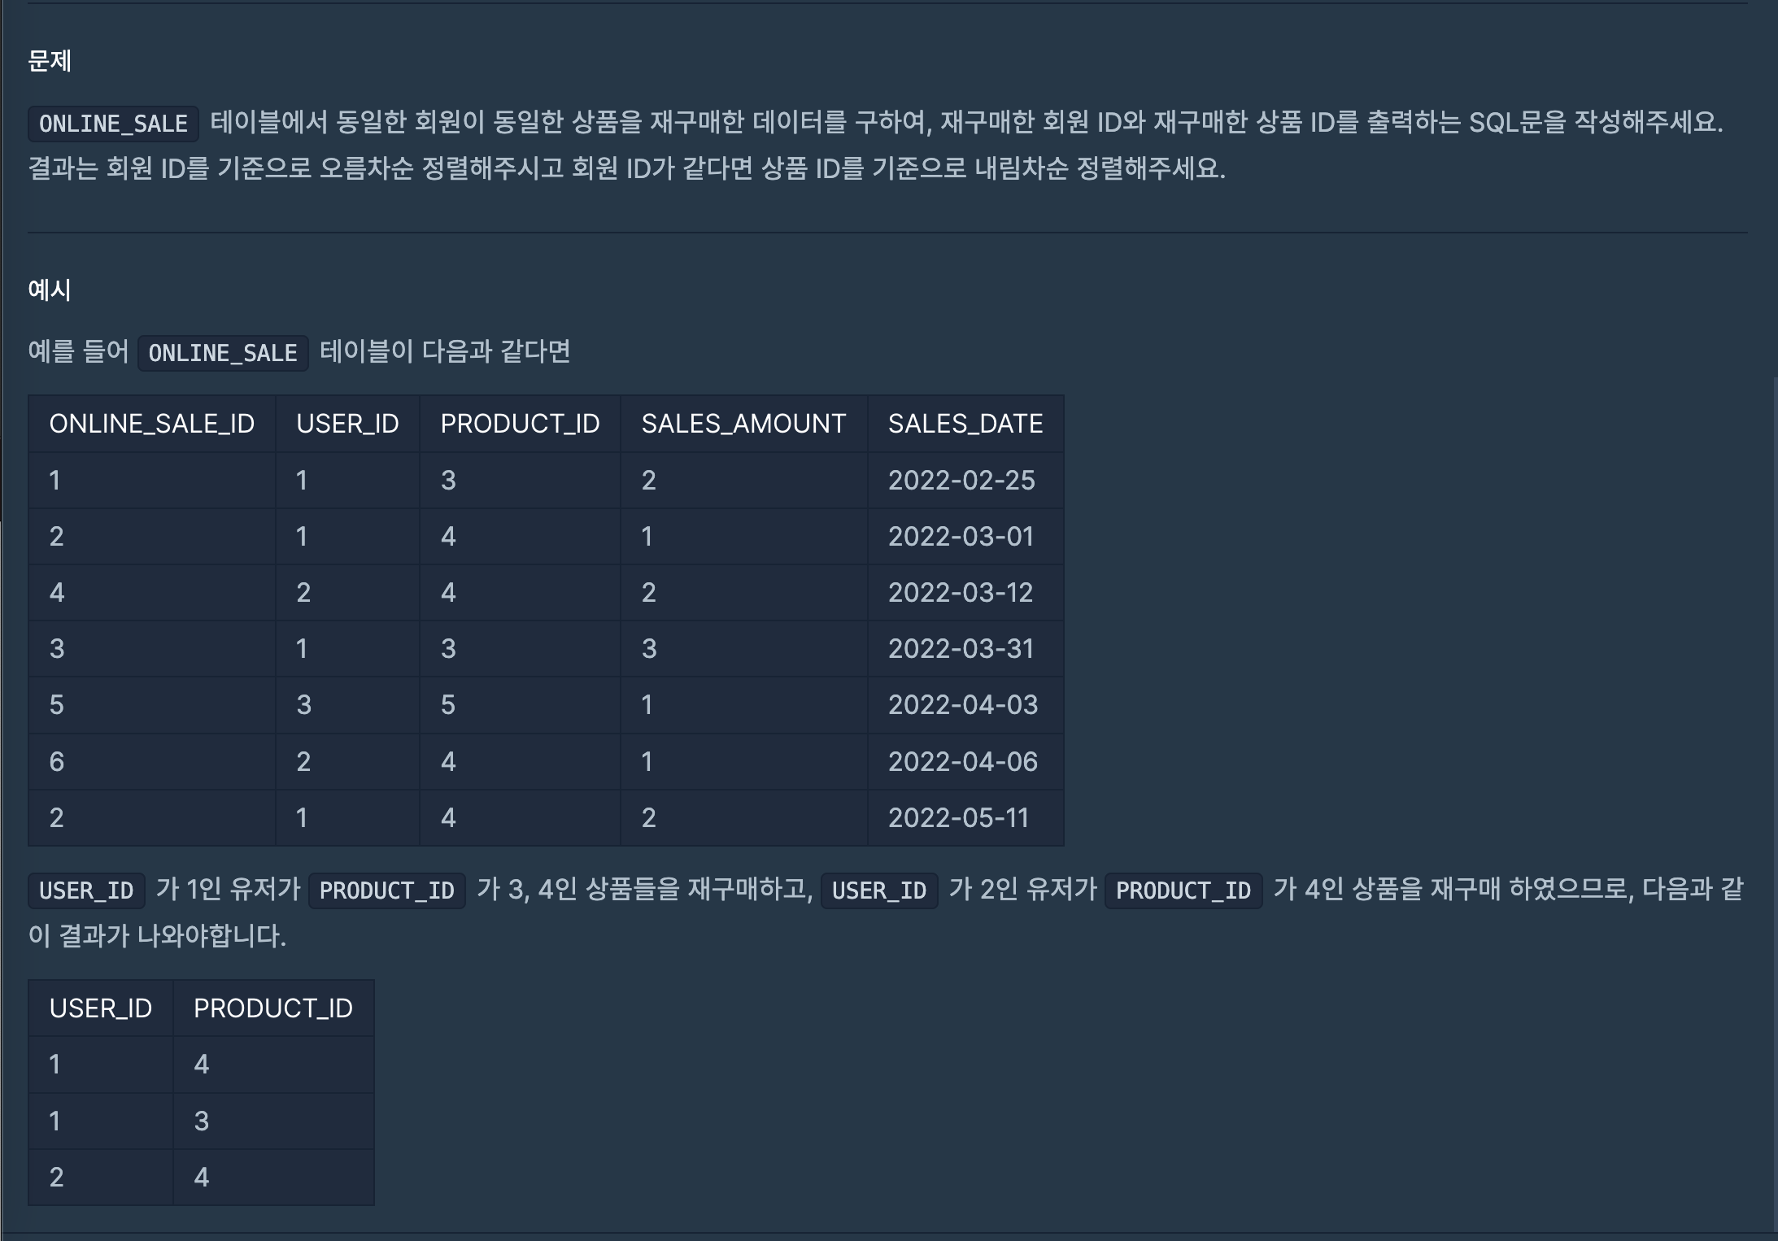Screen dimensions: 1778x1241
Task: Click the SALES_DATE column header
Action: pos(965,424)
